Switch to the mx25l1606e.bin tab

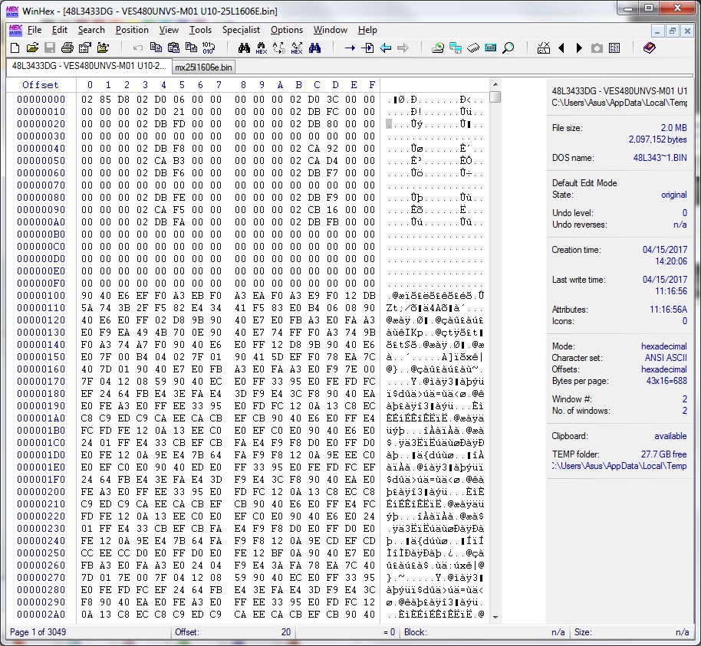tap(203, 67)
